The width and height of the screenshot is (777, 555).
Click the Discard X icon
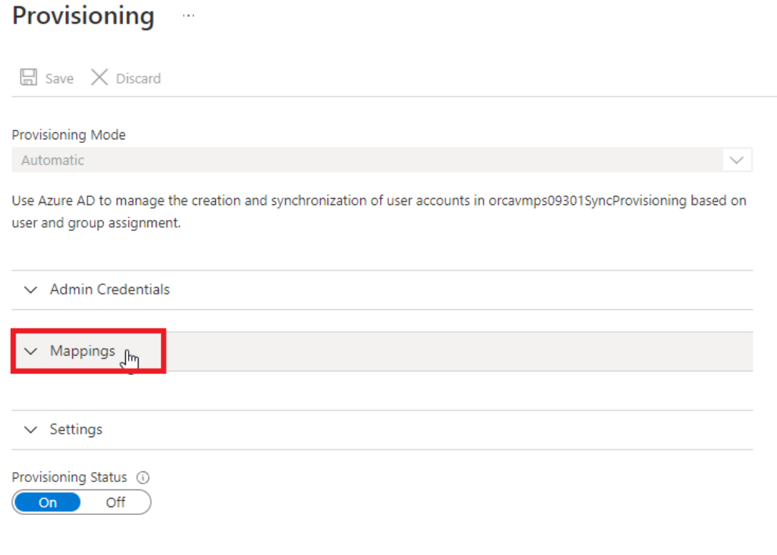click(x=99, y=77)
